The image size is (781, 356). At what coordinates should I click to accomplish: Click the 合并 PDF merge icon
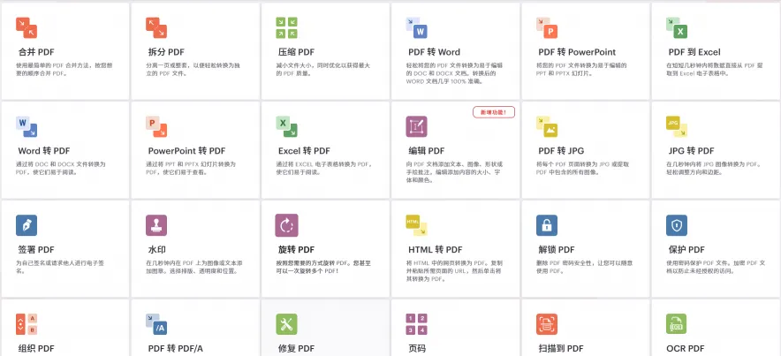coord(27,28)
